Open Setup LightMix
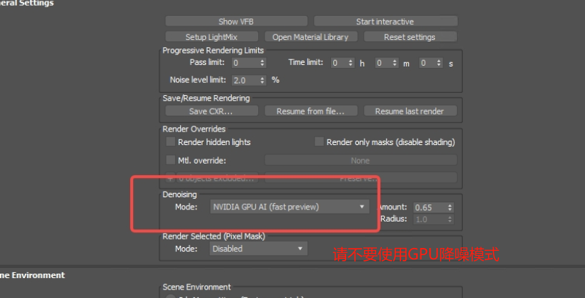This screenshot has width=585, height=298. (x=211, y=36)
